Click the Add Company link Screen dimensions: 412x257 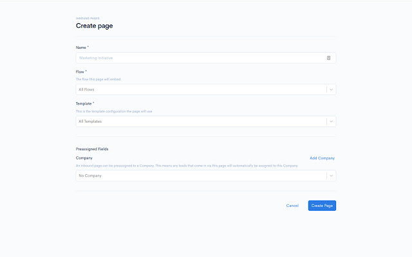322,158
